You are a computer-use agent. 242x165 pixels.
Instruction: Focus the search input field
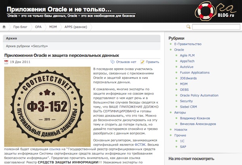click(x=216, y=27)
